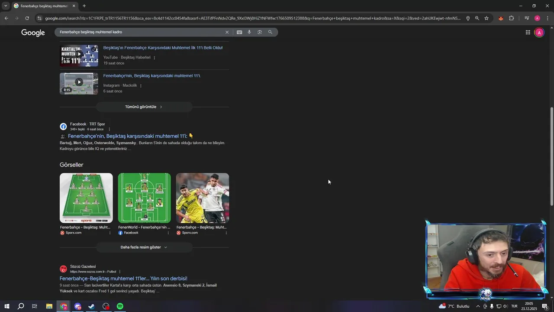Click the Facebook favicon of TRT Spor result
Viewport: 554px width, 312px height.
point(63,127)
